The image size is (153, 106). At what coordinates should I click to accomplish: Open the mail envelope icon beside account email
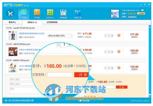(142, 10)
